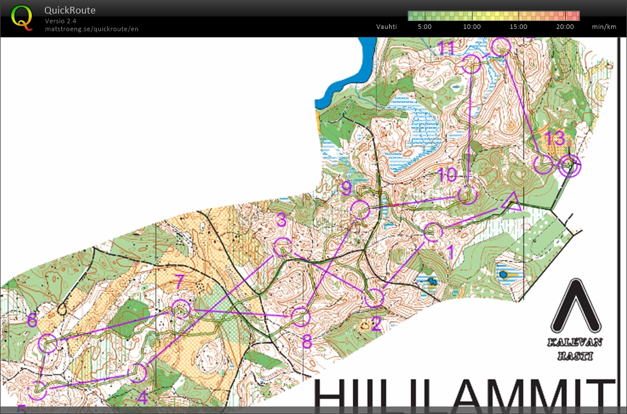Click the min/km unit label
This screenshot has height=414, width=627.
point(604,27)
